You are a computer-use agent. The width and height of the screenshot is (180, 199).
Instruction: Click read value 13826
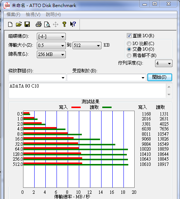click(163, 139)
